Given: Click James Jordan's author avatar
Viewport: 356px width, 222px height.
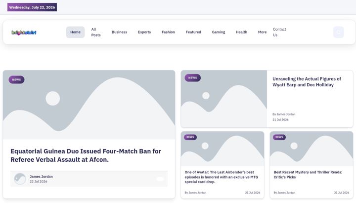Looking at the screenshot, I should coord(20,179).
